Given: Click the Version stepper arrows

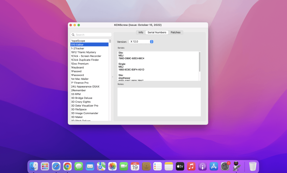Looking at the screenshot, I should point(151,42).
